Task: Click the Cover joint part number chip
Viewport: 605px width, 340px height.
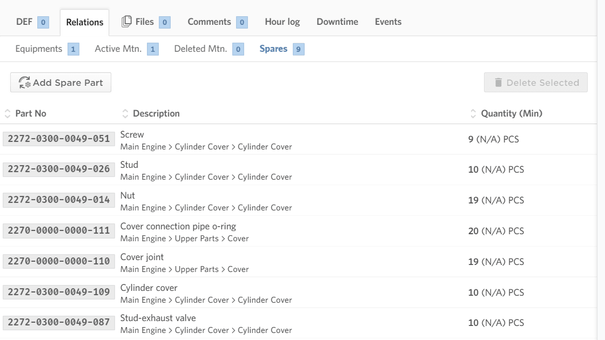Action: (58, 261)
